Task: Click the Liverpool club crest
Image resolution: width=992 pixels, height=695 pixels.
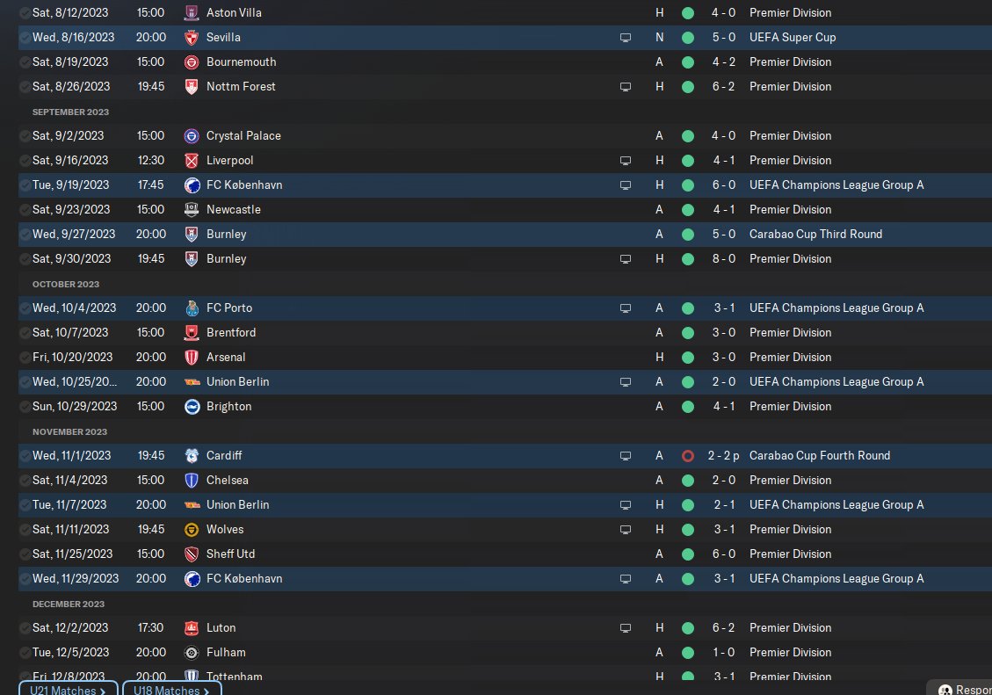Action: tap(192, 161)
